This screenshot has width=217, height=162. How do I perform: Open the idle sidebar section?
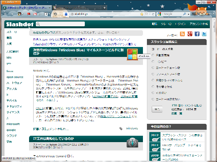point(9,57)
